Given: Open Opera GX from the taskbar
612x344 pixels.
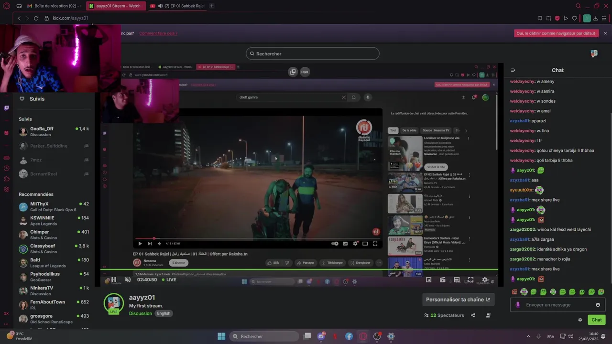Looking at the screenshot, I should (x=363, y=336).
